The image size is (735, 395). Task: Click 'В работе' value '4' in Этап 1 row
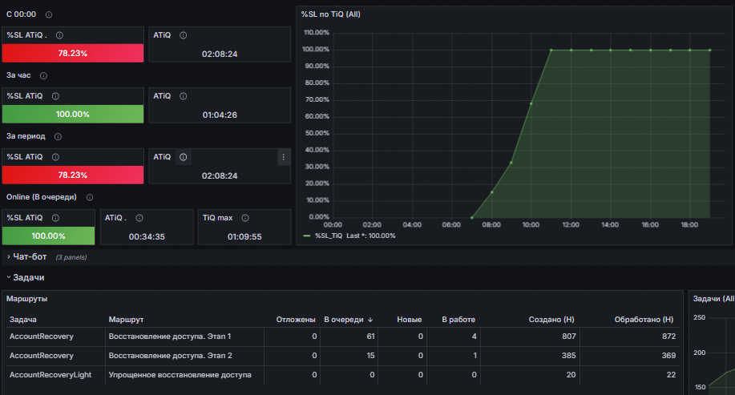[474, 337]
